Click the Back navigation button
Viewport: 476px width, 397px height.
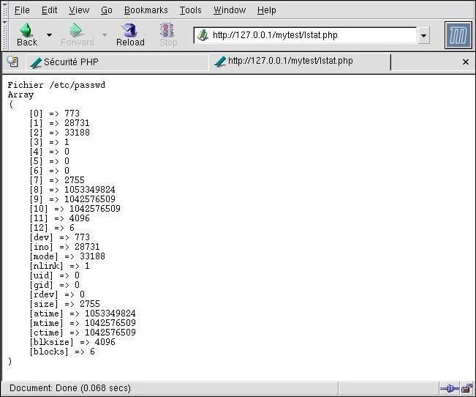click(26, 34)
